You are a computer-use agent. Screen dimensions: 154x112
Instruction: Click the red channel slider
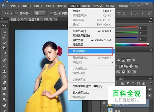tap(127, 27)
